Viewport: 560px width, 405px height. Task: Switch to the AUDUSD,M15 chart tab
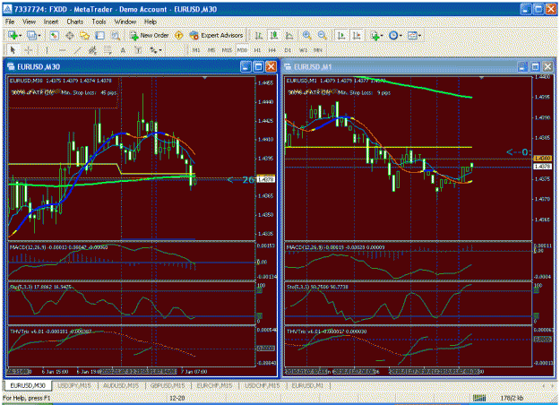pos(121,385)
